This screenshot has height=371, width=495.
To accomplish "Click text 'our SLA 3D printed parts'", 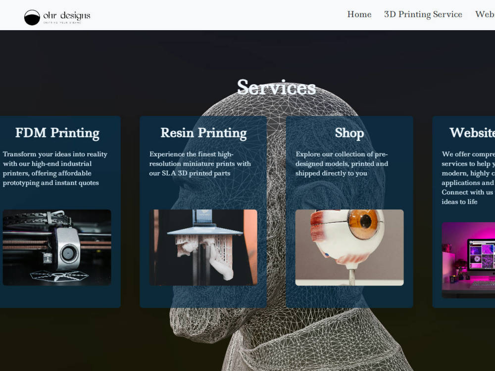I will 190,173.
